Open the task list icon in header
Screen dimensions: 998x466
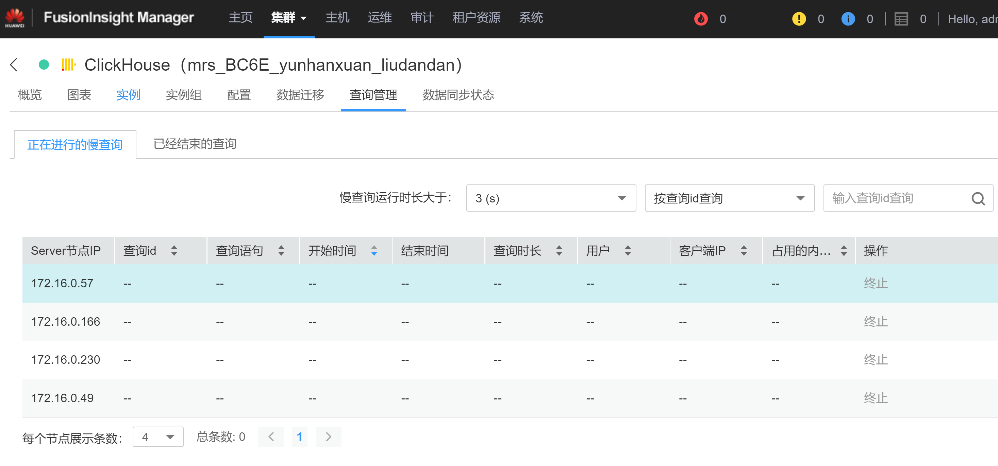901,19
